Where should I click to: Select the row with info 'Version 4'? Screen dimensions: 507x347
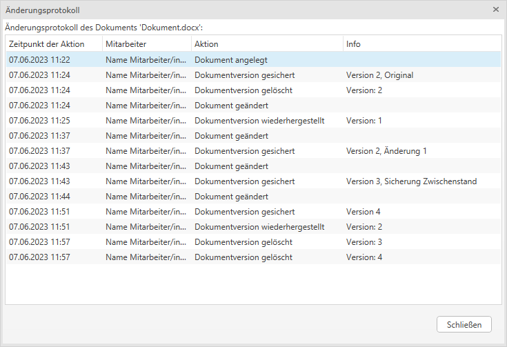tap(363, 212)
